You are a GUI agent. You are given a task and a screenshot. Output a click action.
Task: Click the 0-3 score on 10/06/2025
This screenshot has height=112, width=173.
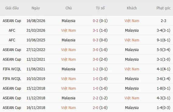coord(95,40)
